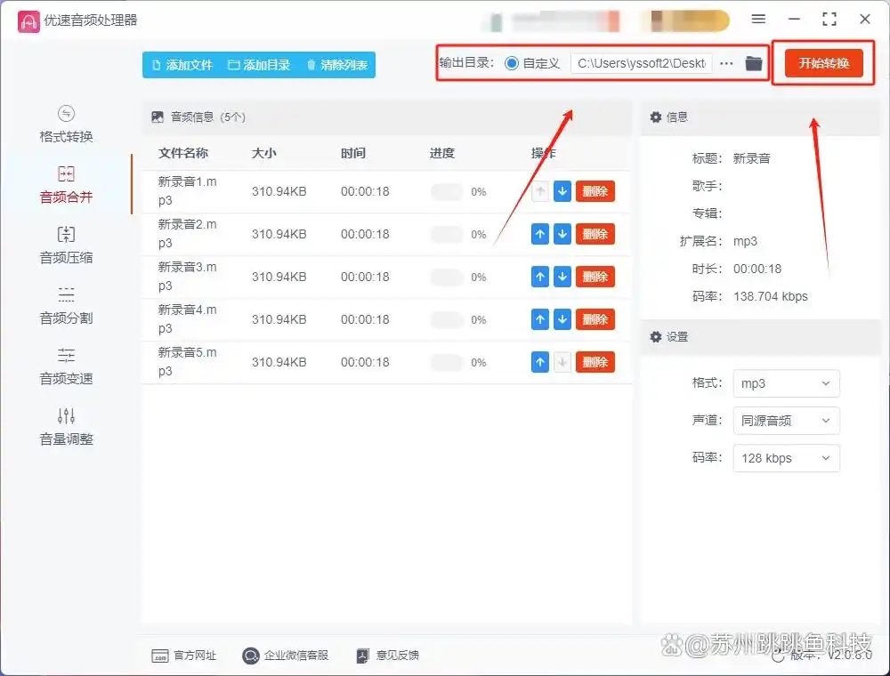Image resolution: width=890 pixels, height=676 pixels.
Task: Select the 新录音5.mp3 file name
Action: (187, 361)
